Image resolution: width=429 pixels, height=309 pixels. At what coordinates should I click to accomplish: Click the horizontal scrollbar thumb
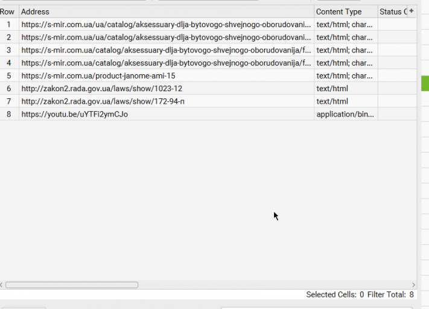pos(72,285)
